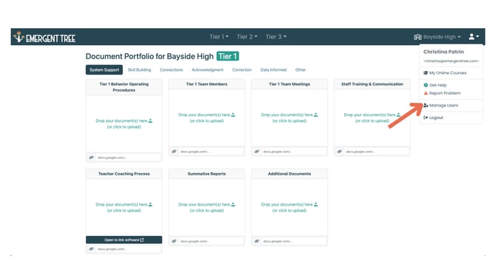Open the Other tab
Viewport: 496px width, 278px height.
click(301, 69)
